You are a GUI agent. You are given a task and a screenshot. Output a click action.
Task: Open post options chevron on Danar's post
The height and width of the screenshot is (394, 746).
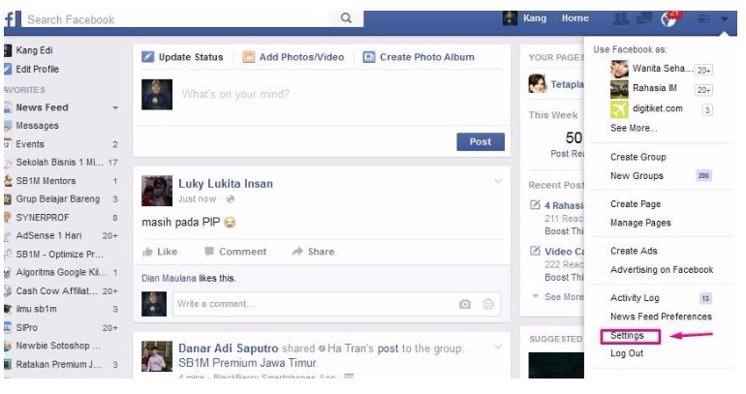[498, 347]
